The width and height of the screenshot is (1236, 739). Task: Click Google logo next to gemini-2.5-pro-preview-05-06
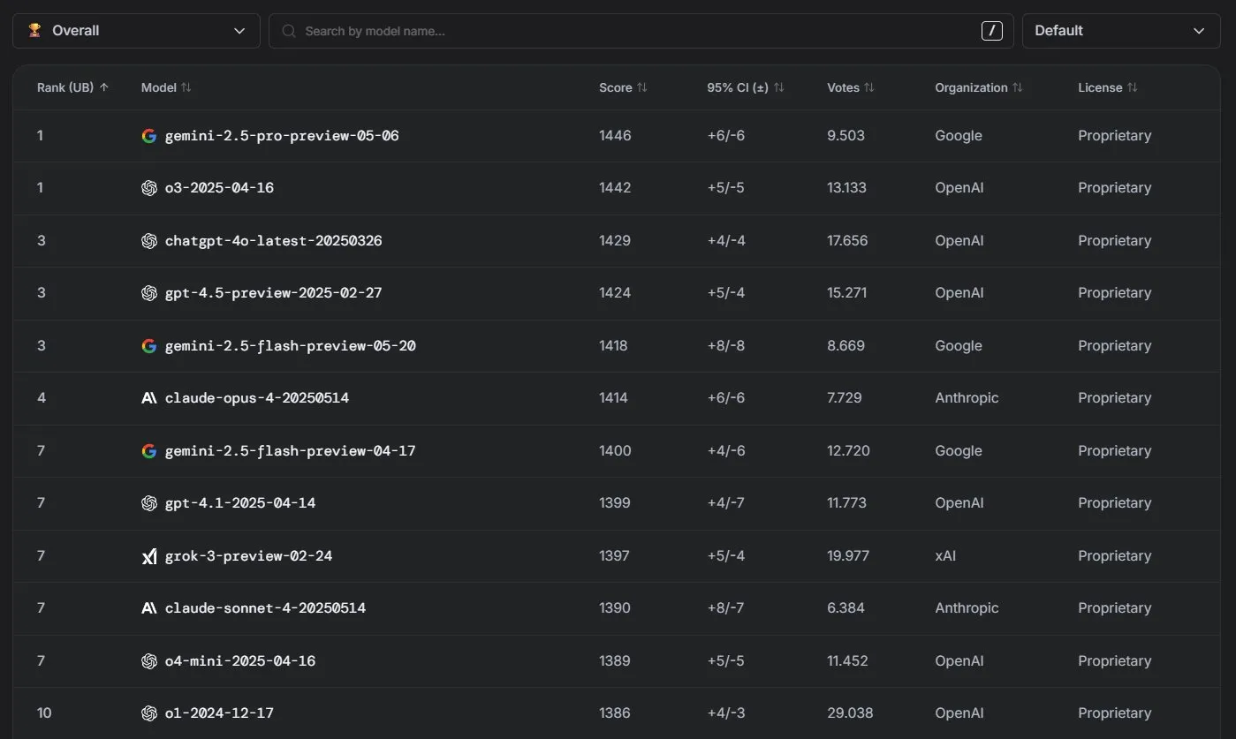pos(149,136)
